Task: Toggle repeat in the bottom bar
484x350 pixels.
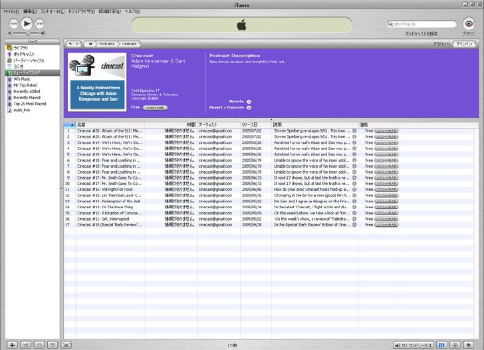Action: tap(39, 345)
